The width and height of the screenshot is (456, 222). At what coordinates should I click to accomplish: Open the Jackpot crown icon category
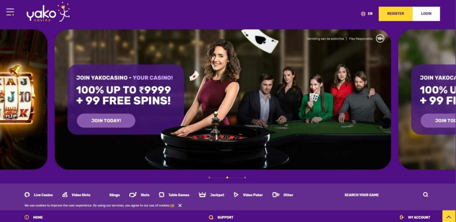click(x=202, y=195)
